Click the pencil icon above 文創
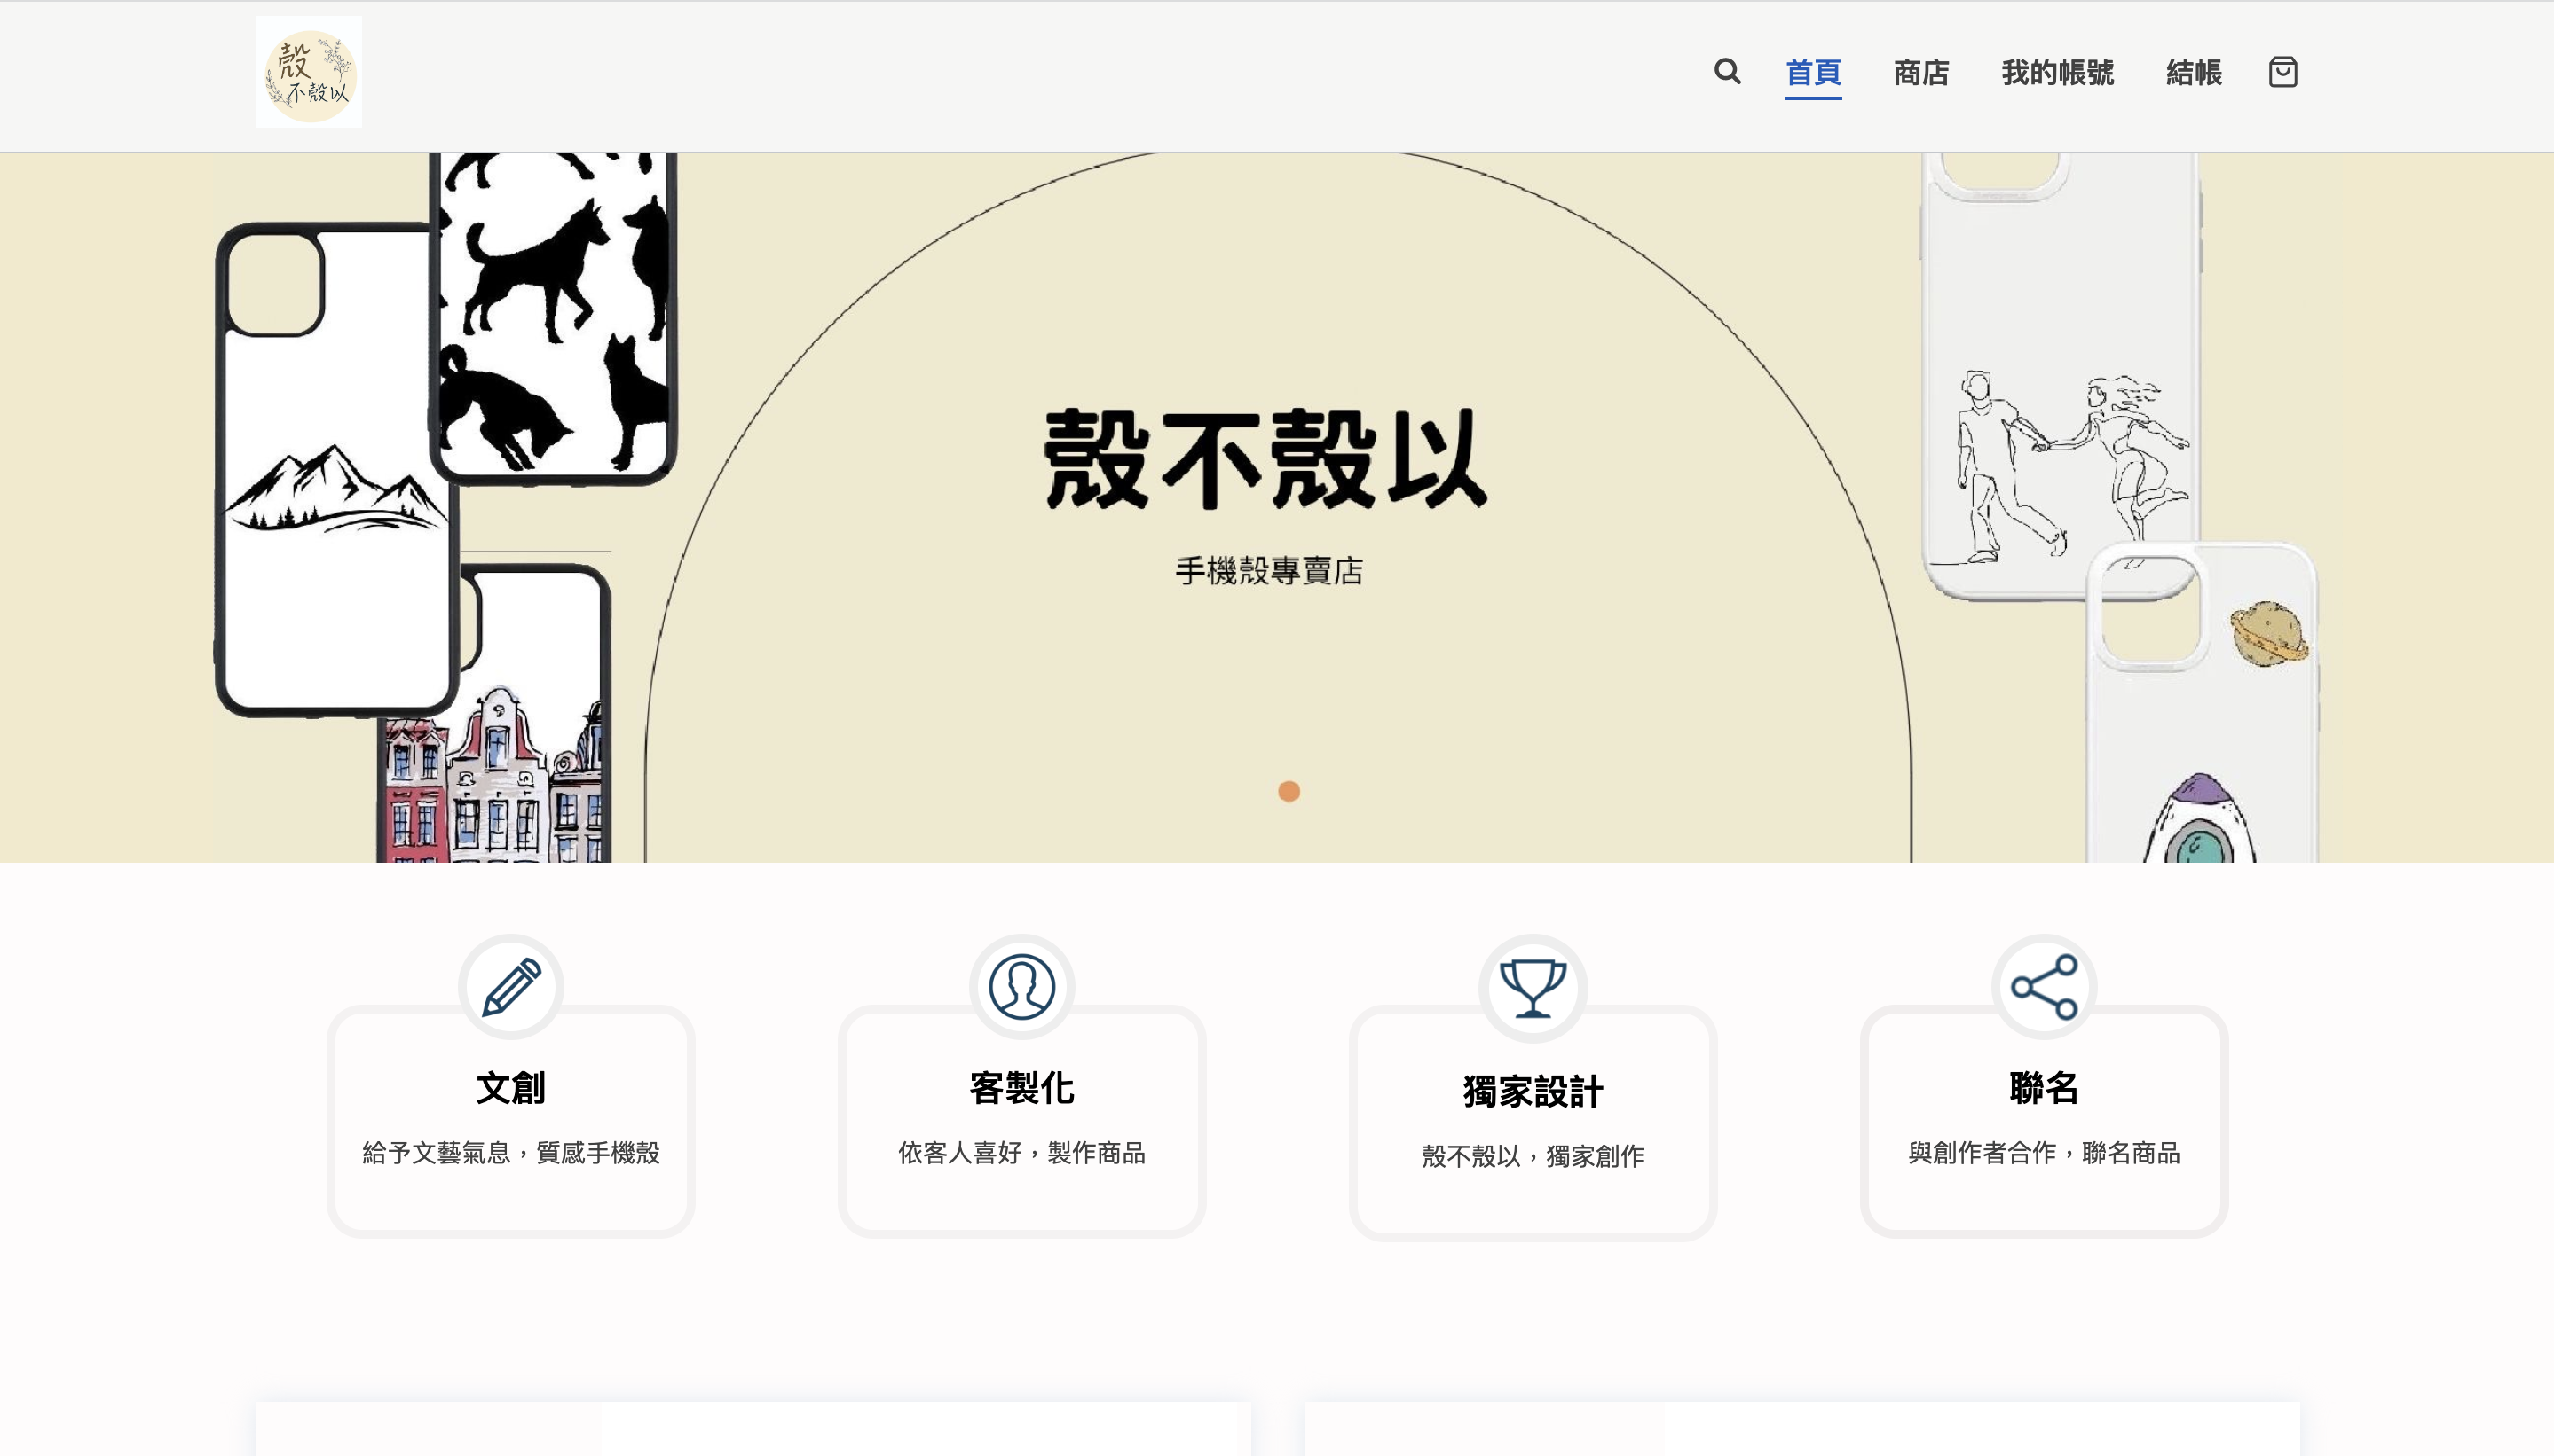Image resolution: width=2554 pixels, height=1456 pixels. point(511,986)
